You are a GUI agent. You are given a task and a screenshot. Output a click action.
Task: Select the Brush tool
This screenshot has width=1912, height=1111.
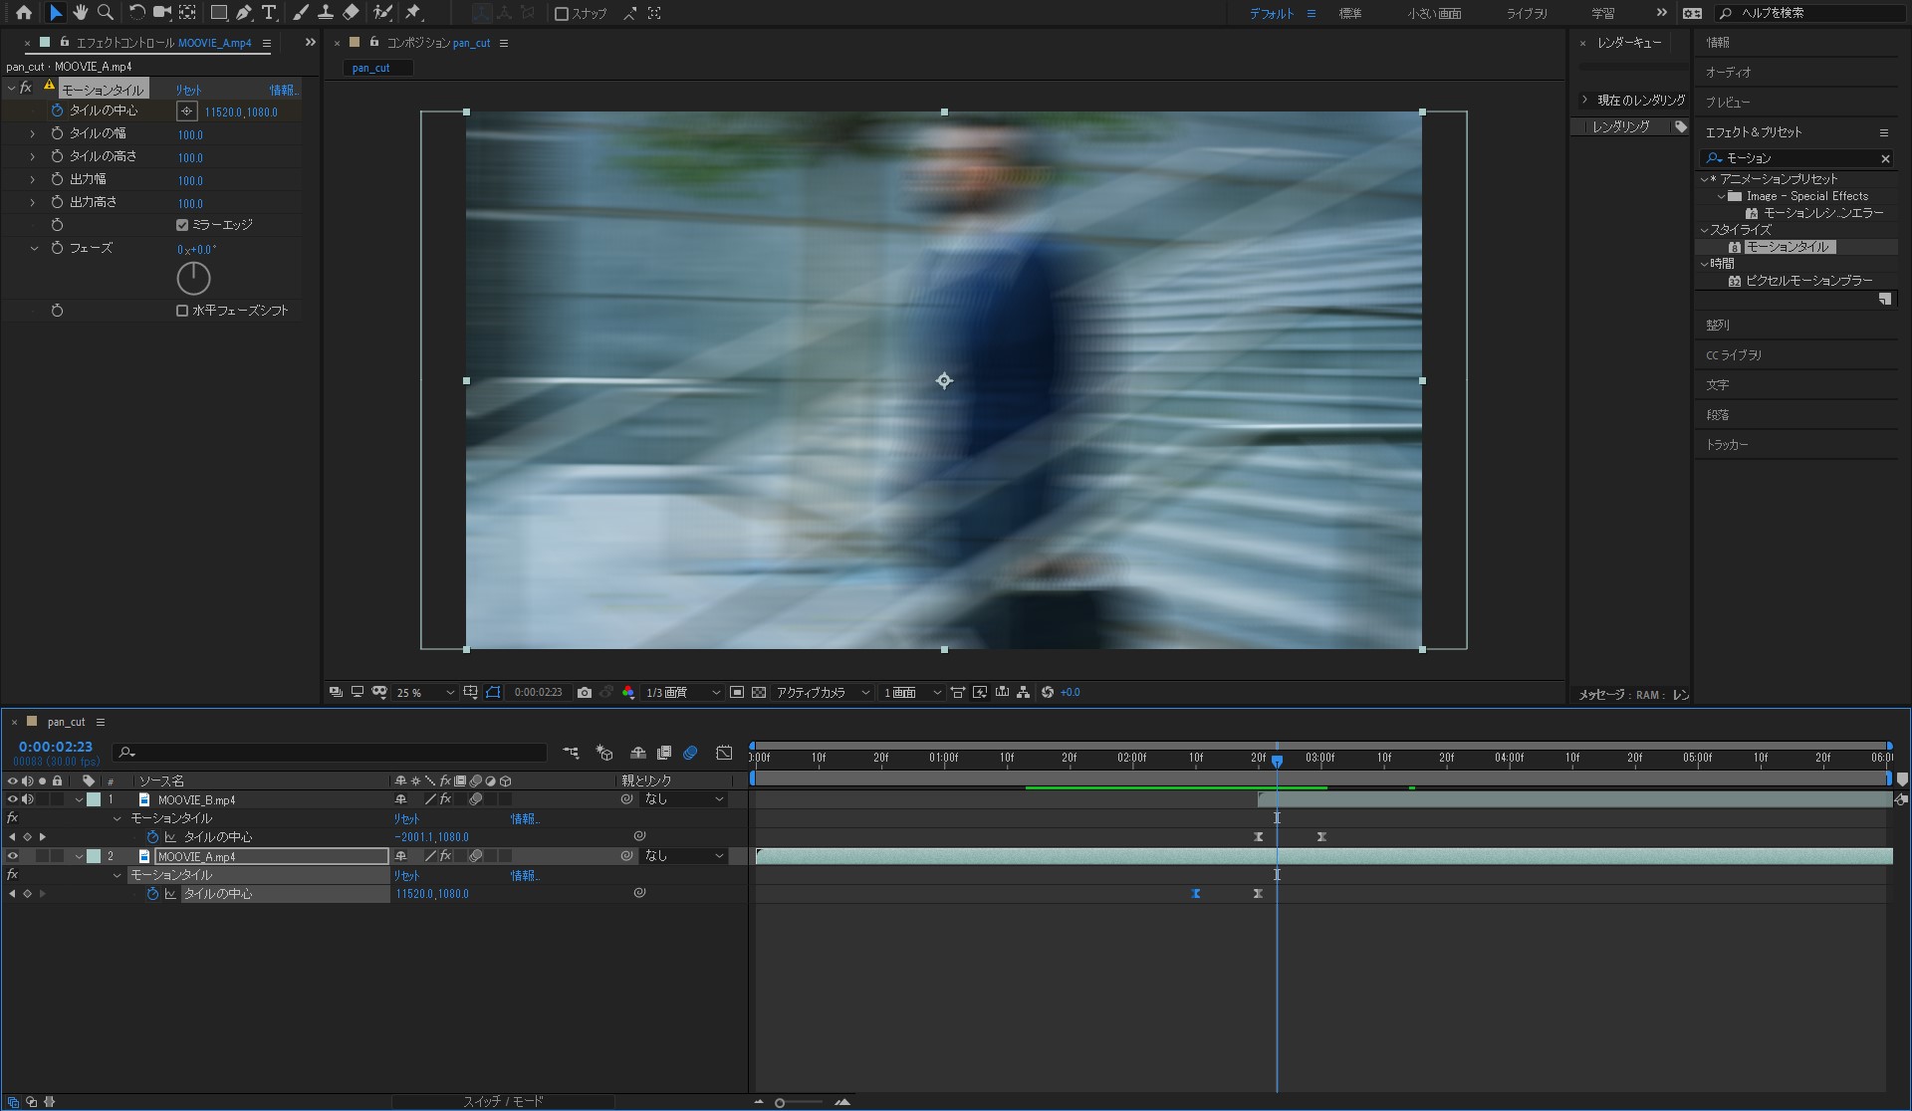tap(301, 13)
